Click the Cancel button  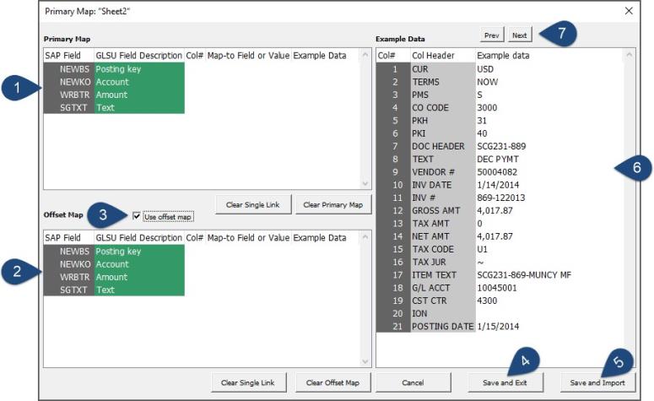(413, 382)
